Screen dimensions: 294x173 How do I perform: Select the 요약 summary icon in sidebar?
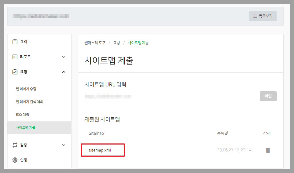coord(15,41)
